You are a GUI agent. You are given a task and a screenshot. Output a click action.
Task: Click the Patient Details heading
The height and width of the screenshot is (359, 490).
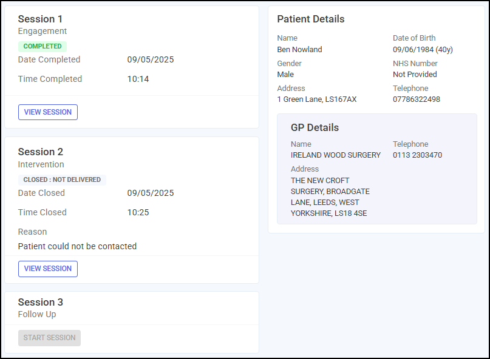[311, 19]
